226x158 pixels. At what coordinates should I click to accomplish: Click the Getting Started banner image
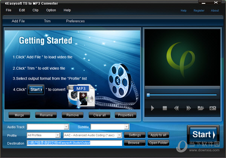click(x=72, y=70)
